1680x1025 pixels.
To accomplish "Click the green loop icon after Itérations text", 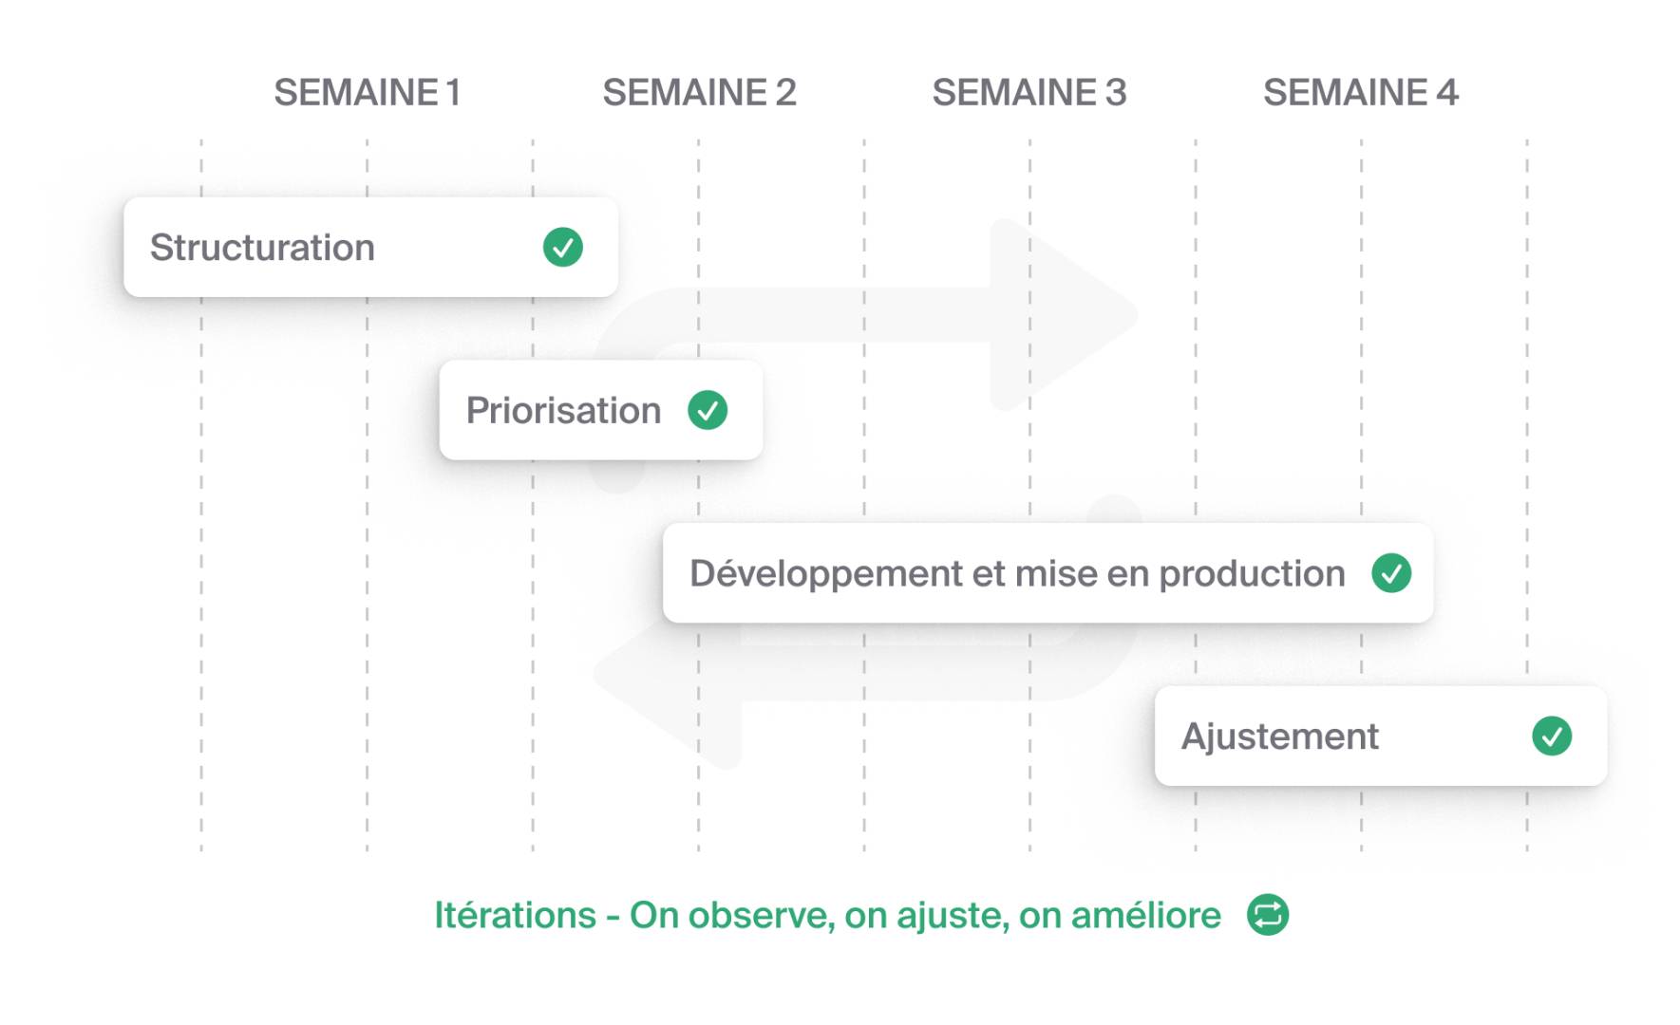I will click(1268, 915).
